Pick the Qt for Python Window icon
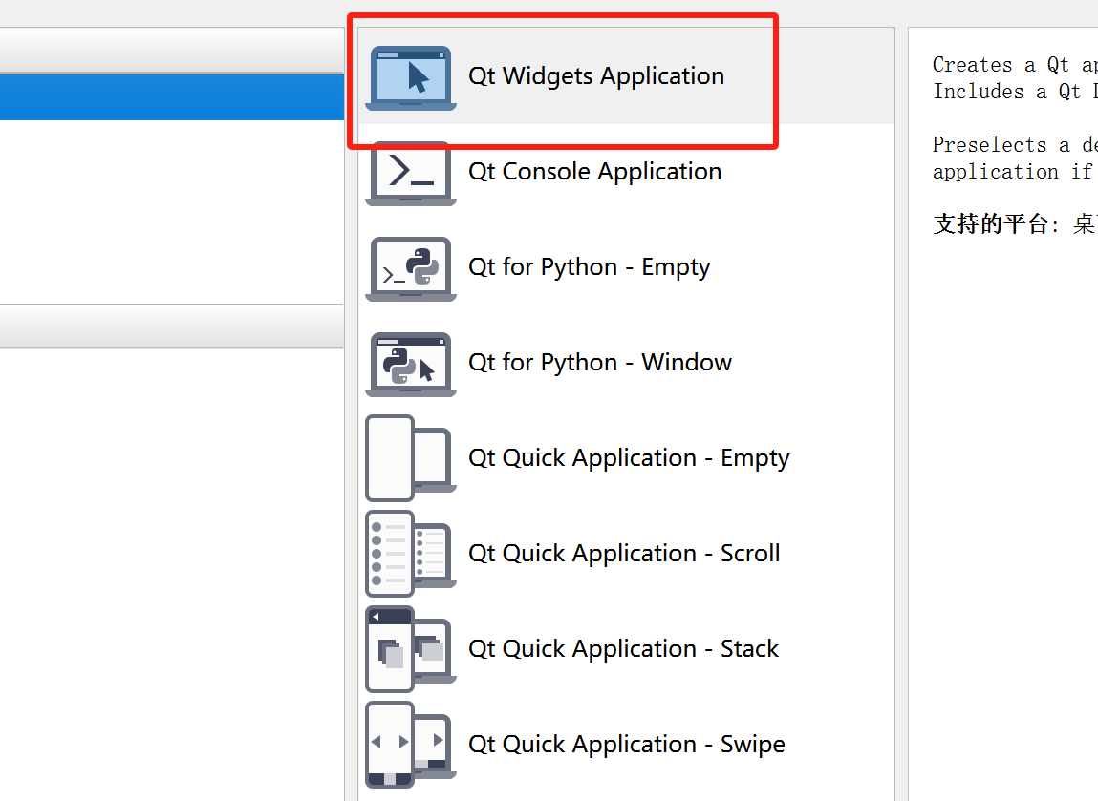The width and height of the screenshot is (1098, 801). 410,364
